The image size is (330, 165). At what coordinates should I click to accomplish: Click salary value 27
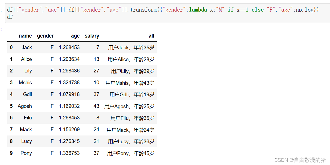pyautogui.click(x=97, y=71)
